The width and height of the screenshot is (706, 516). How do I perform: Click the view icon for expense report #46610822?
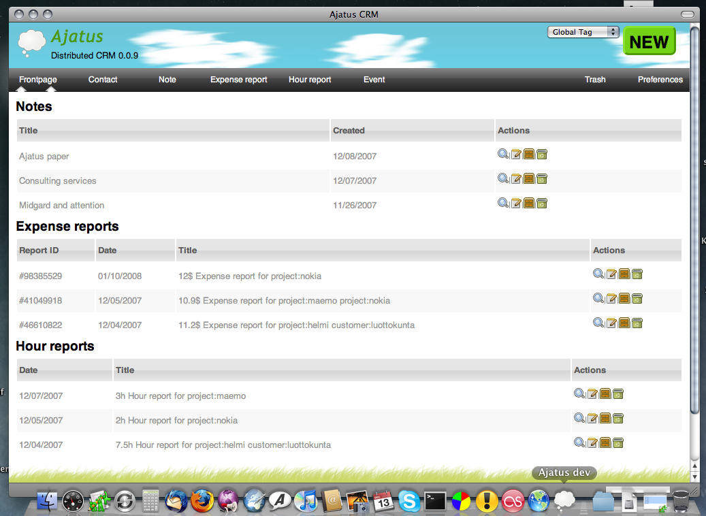pos(598,323)
